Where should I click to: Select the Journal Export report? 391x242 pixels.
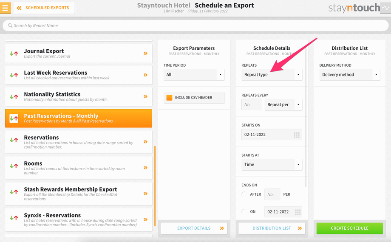pyautogui.click(x=79, y=53)
